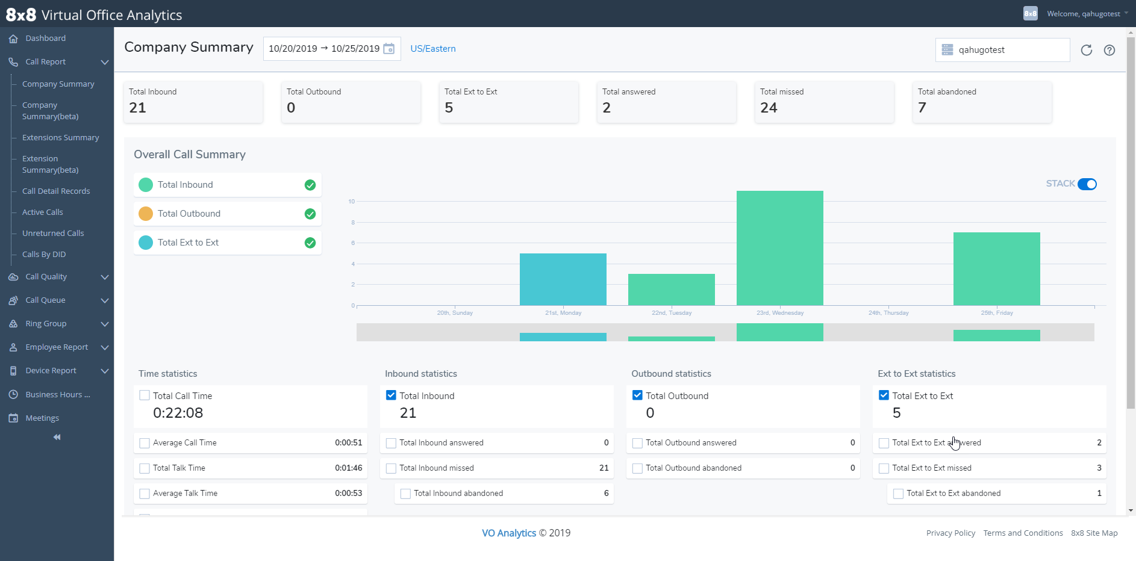
Task: Switch to Unreturned Calls report
Action: click(53, 233)
